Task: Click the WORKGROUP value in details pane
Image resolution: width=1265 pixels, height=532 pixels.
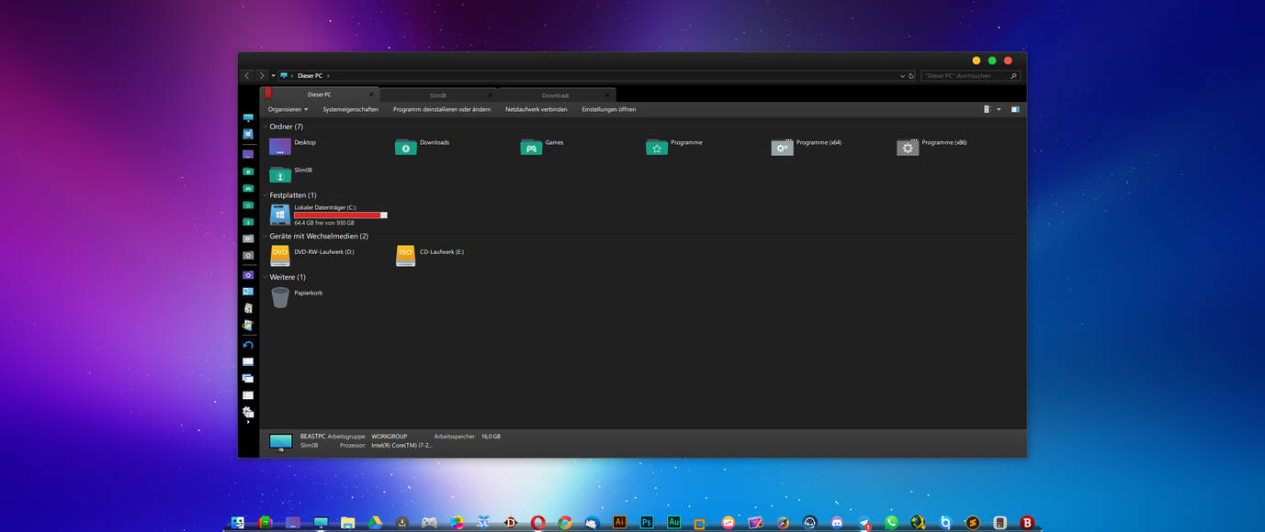Action: tap(389, 437)
